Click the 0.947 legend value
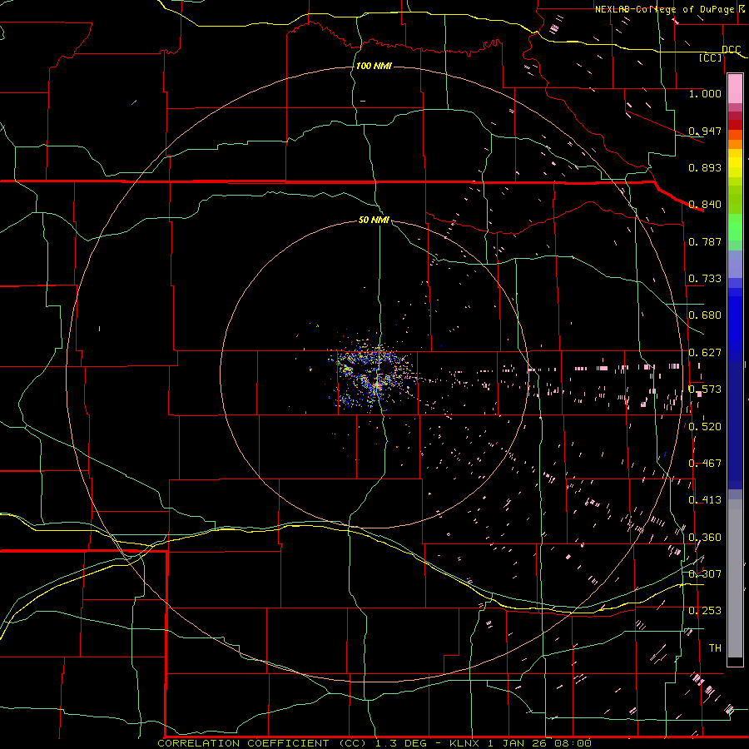This screenshot has height=749, width=749. coord(705,131)
